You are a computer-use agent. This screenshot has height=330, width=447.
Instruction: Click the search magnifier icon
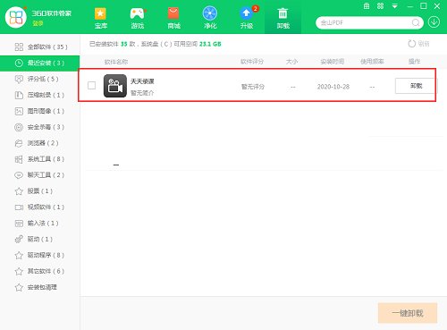tap(416, 22)
